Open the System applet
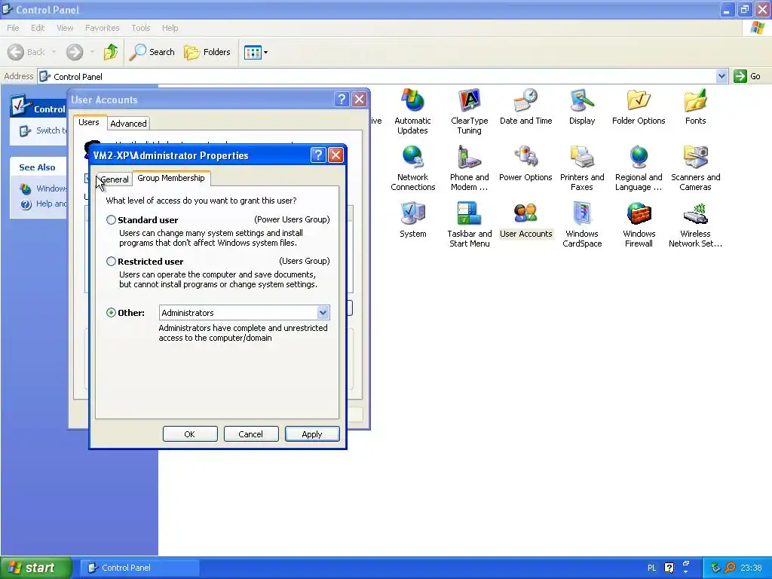Image resolution: width=772 pixels, height=579 pixels. click(x=412, y=220)
